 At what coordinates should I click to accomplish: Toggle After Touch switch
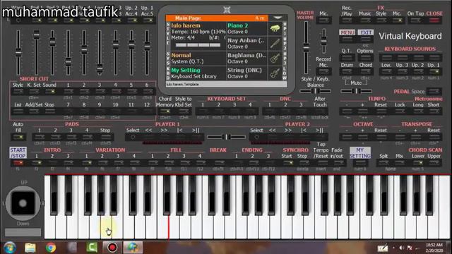pos(320,111)
